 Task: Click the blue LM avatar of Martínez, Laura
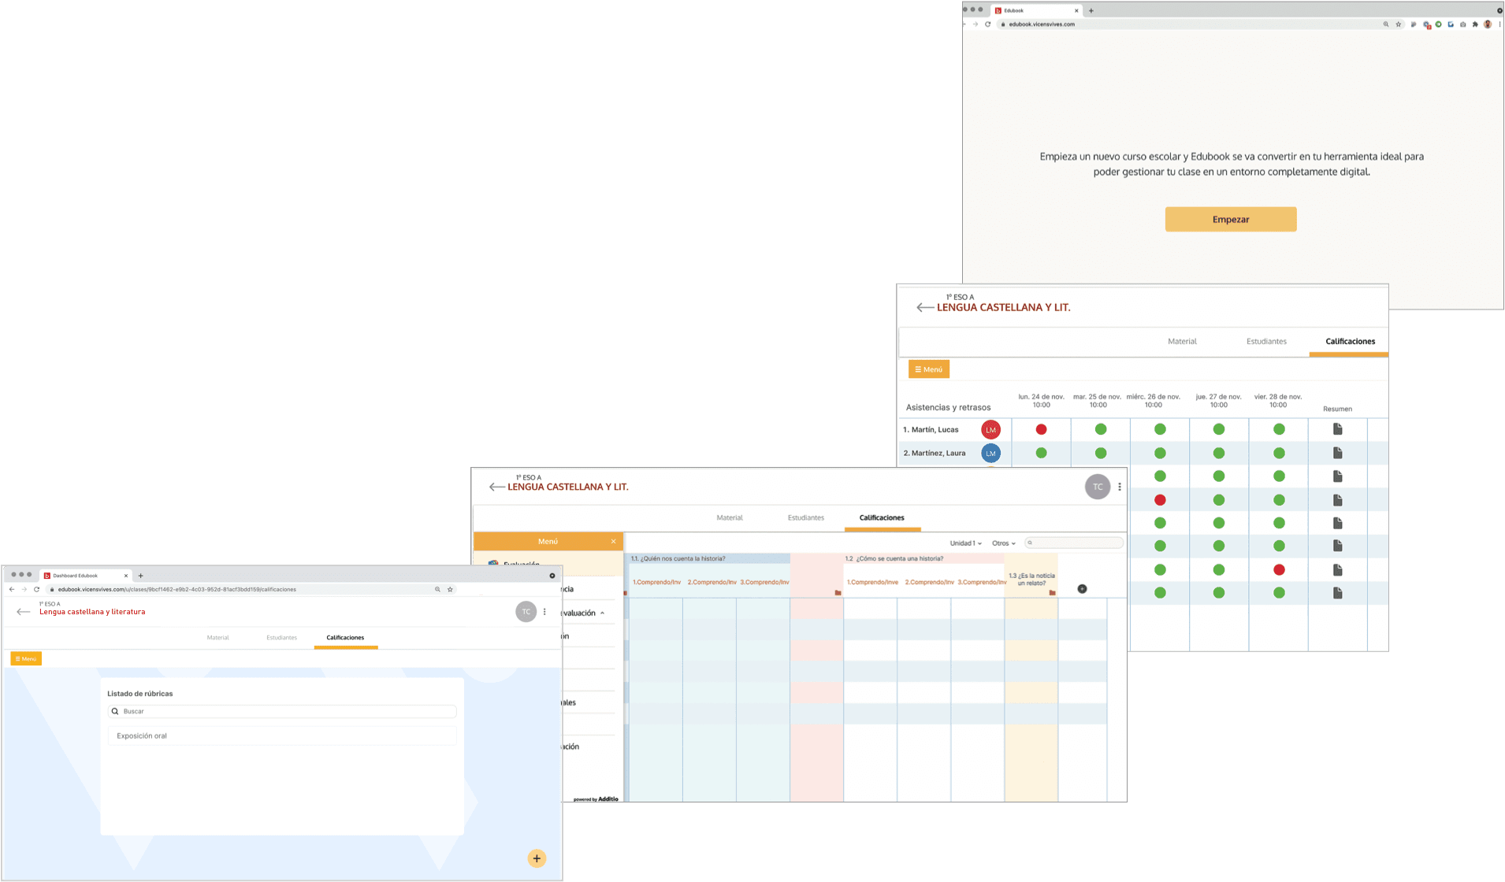tap(990, 453)
